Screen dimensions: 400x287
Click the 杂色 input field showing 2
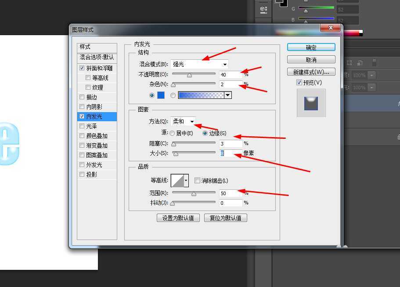229,84
